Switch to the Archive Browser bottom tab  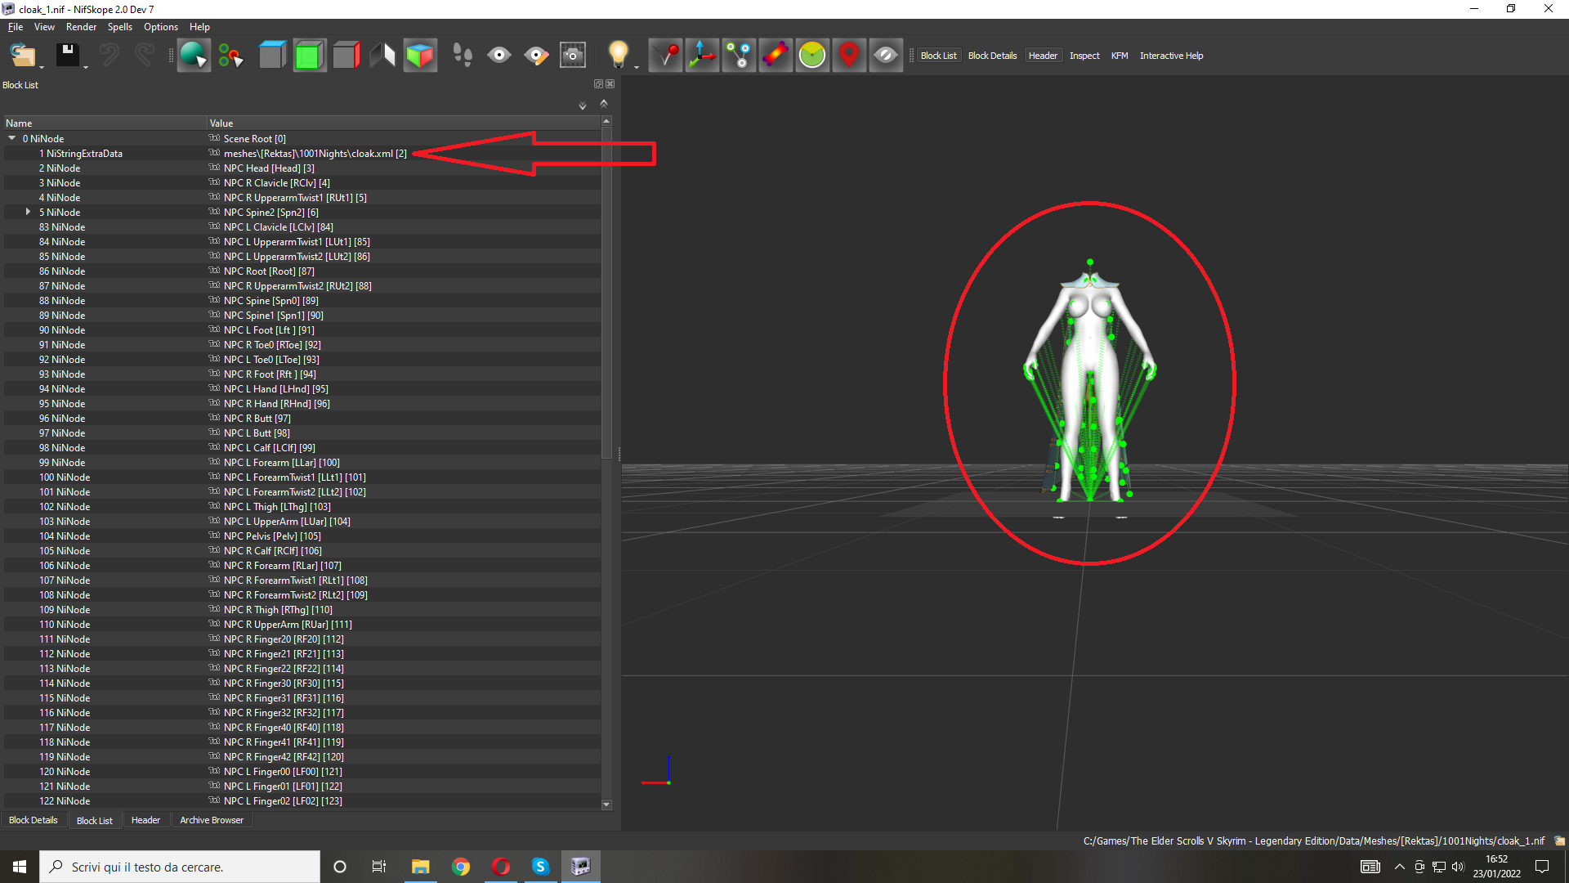pyautogui.click(x=212, y=820)
